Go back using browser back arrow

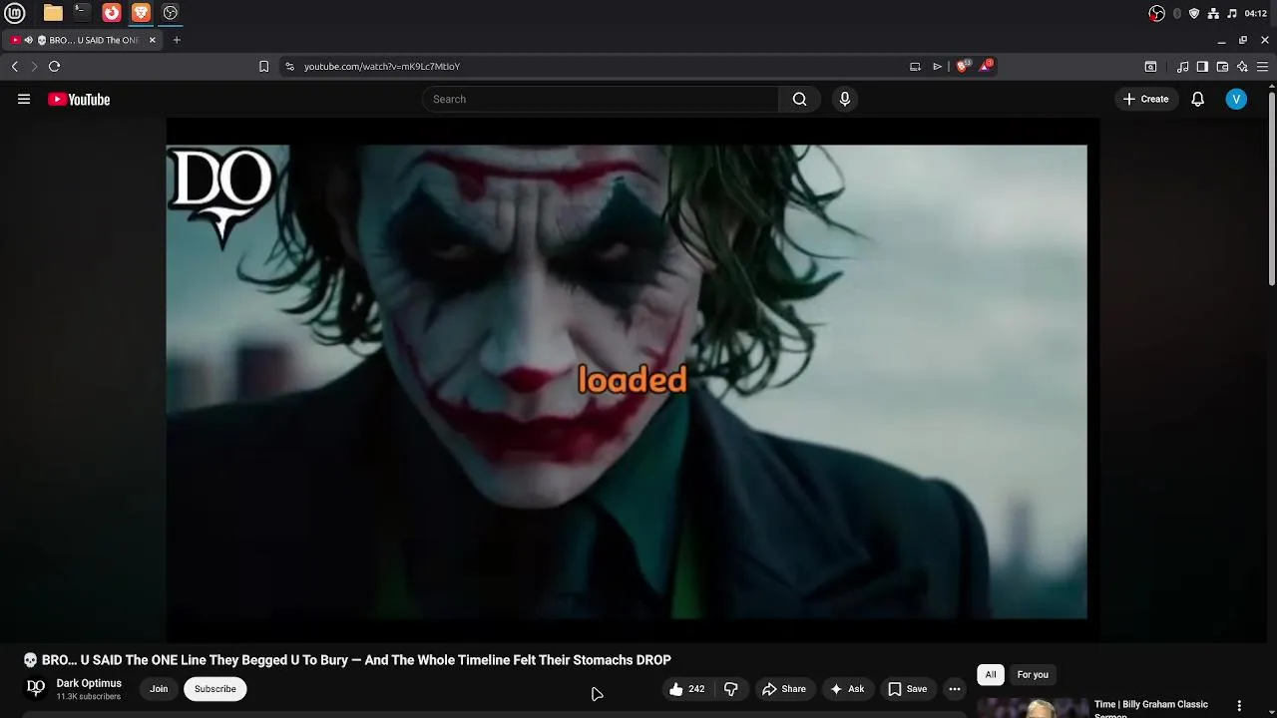[14, 66]
